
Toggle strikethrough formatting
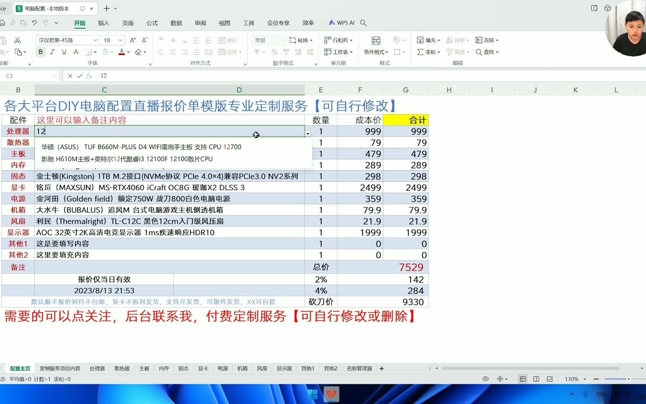tap(76, 52)
